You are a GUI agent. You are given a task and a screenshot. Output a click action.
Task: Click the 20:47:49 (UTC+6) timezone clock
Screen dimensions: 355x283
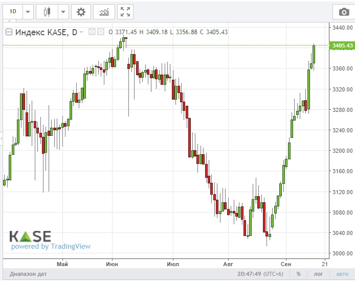click(x=260, y=274)
